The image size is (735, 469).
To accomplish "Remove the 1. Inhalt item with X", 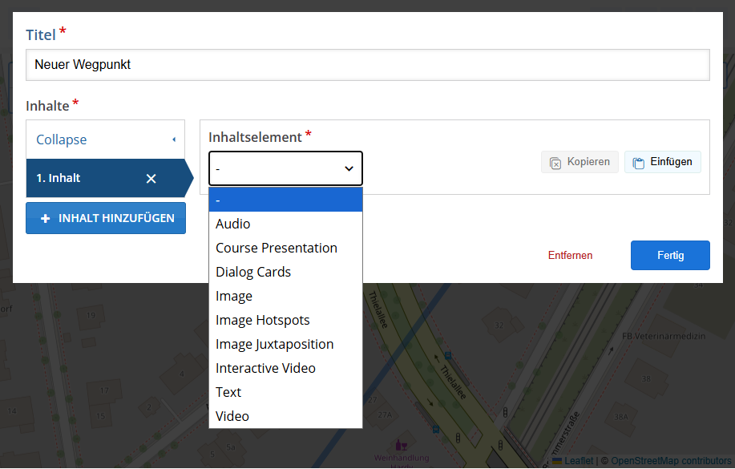I will (151, 179).
